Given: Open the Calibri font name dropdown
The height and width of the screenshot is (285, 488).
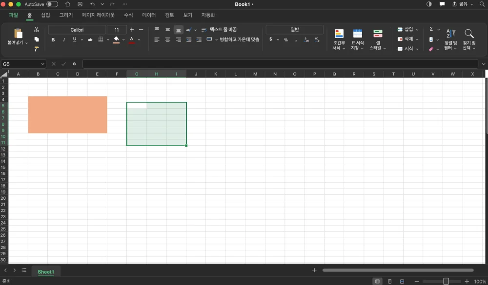Looking at the screenshot, I should click(77, 30).
